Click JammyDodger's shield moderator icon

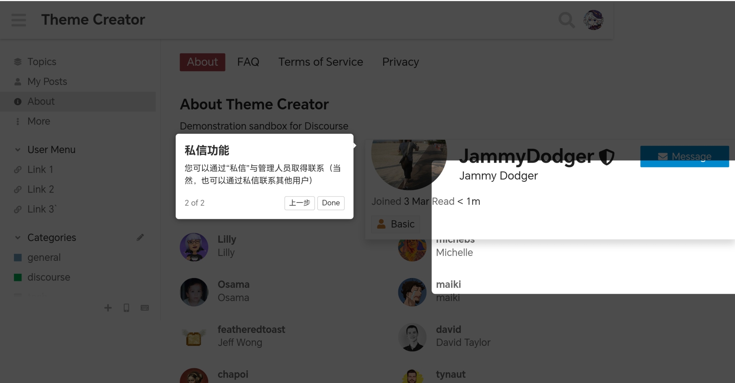point(607,157)
